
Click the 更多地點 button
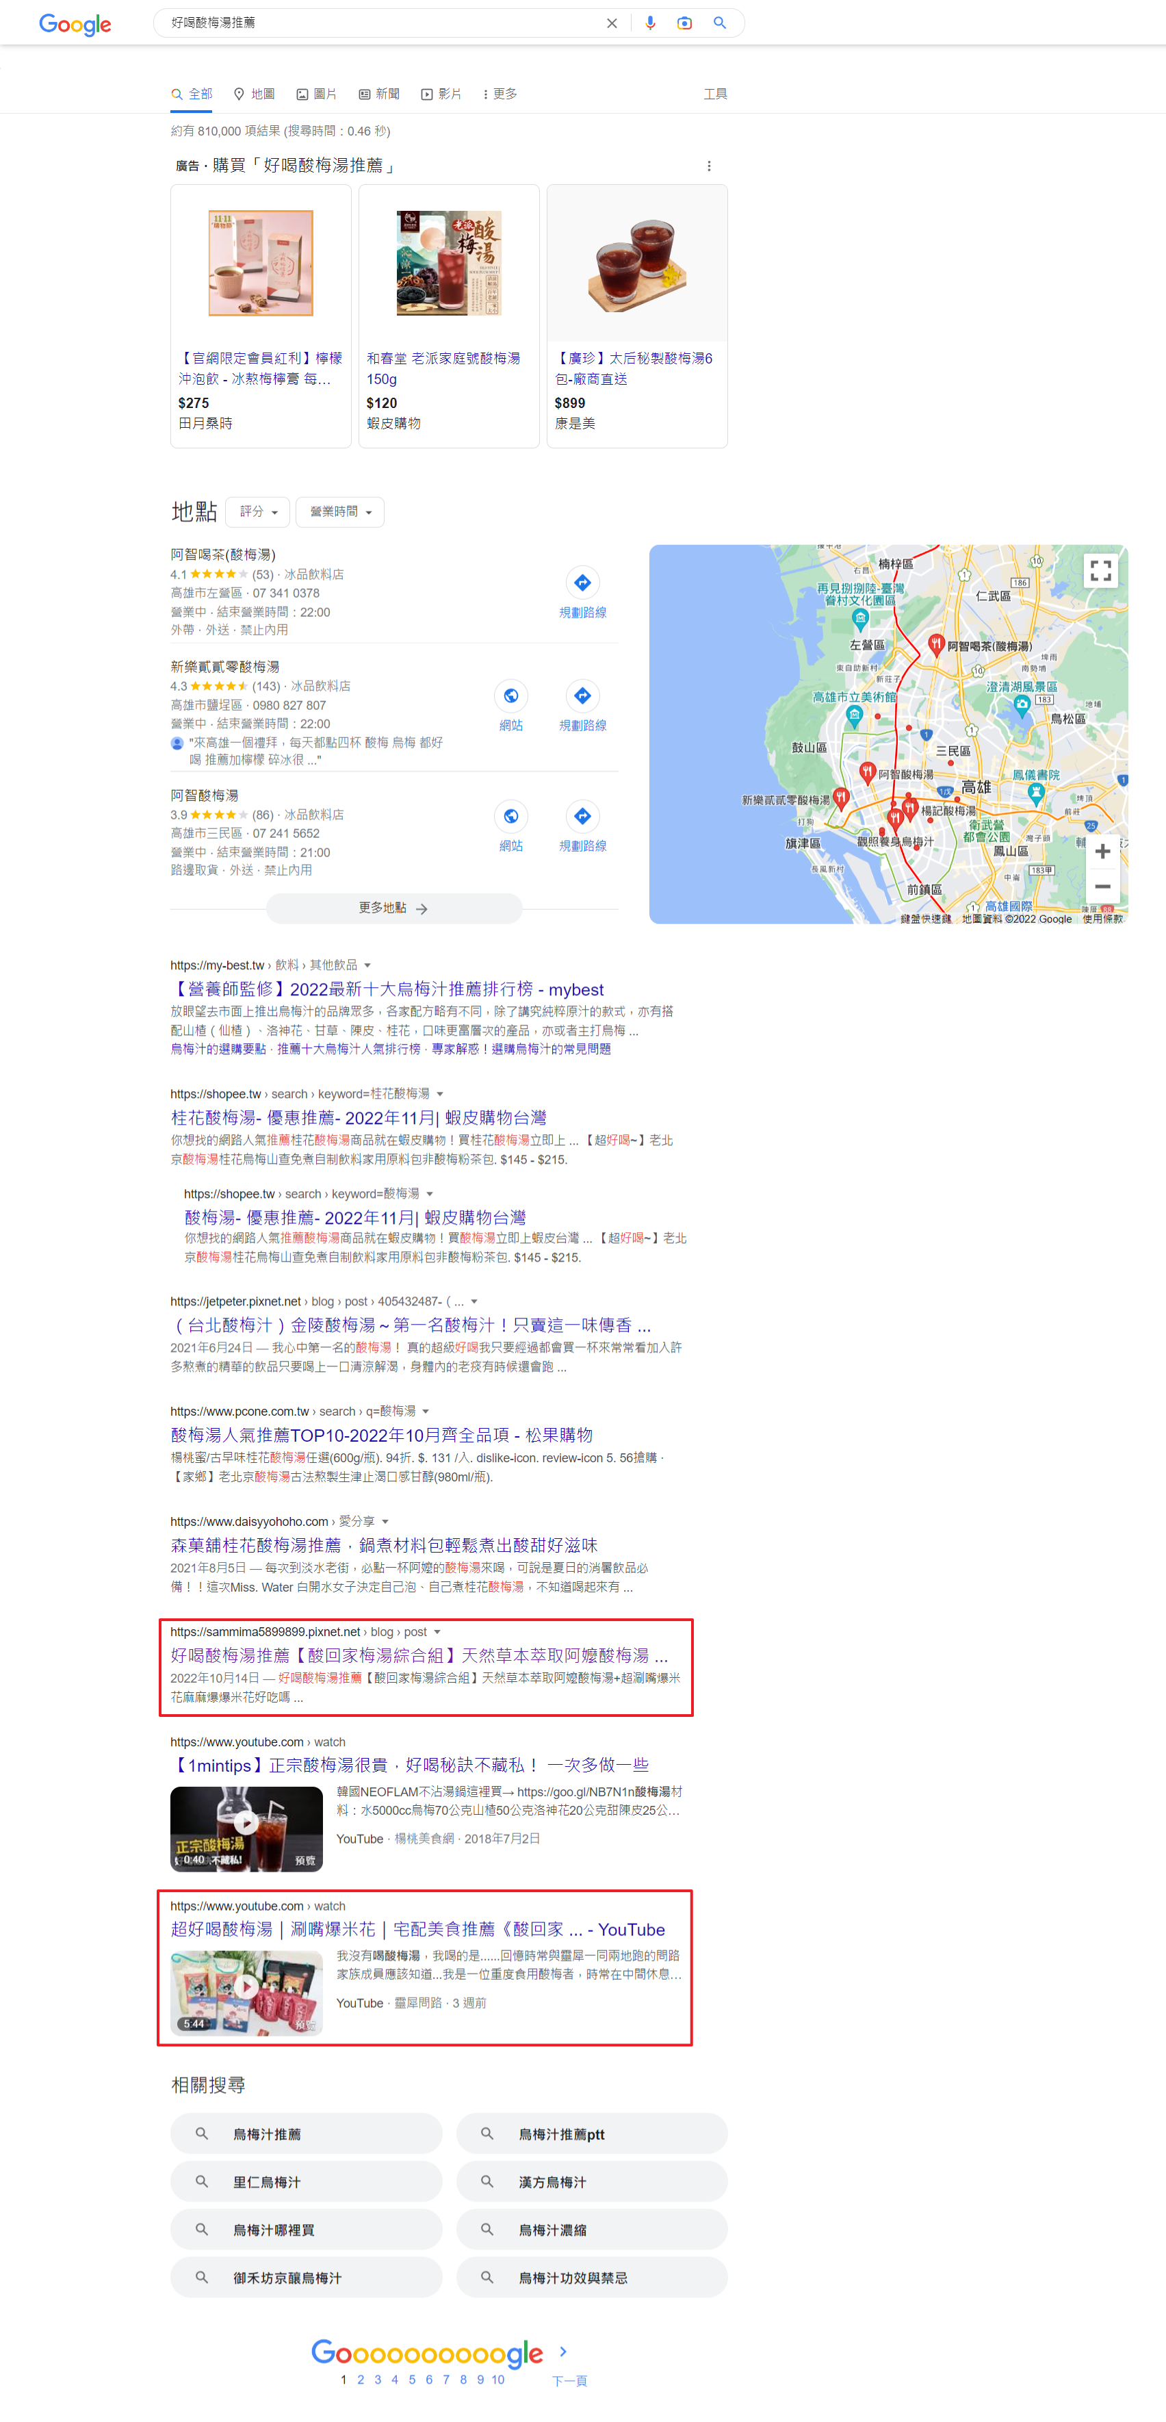(x=393, y=908)
